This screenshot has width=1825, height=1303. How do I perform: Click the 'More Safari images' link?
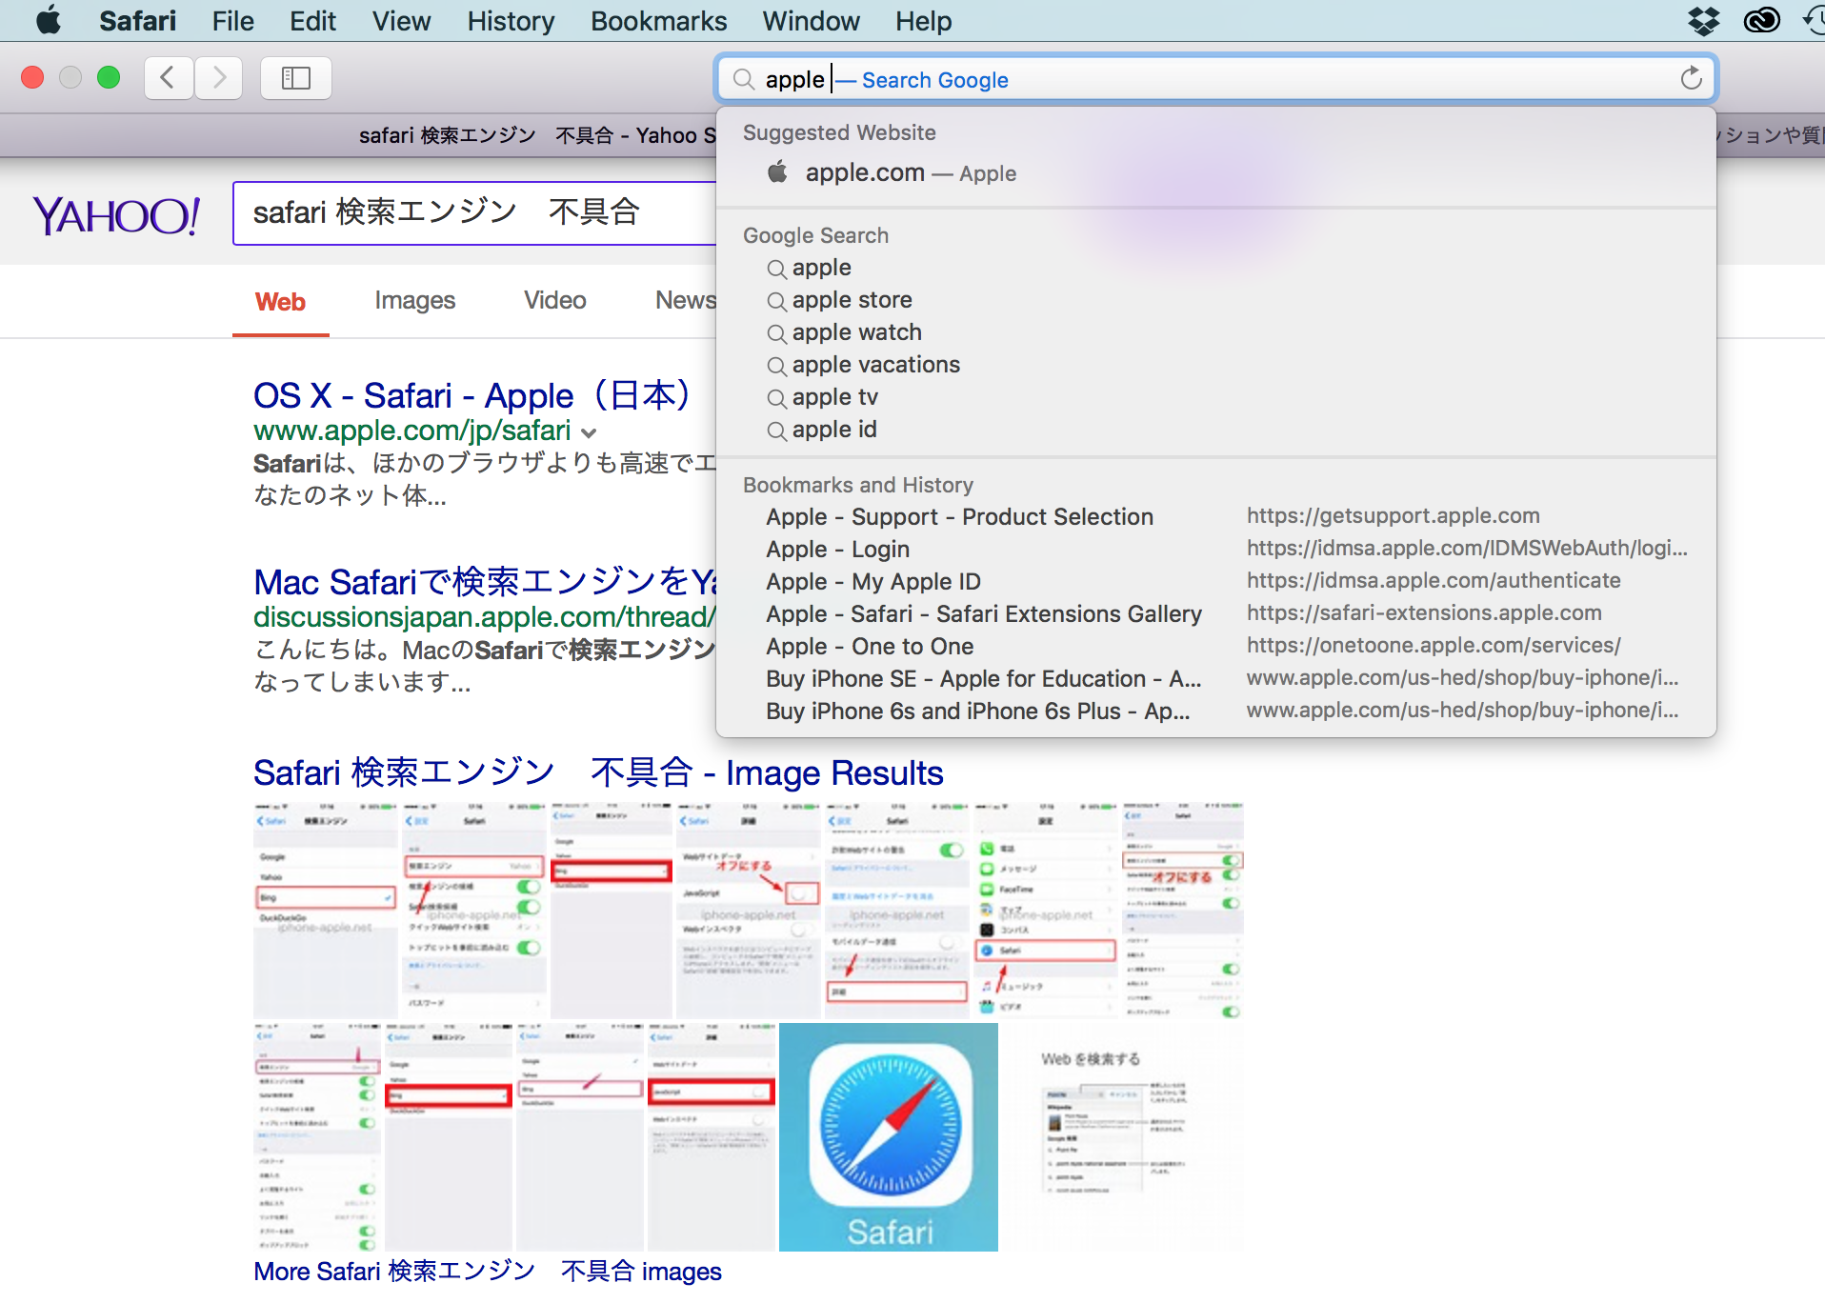click(487, 1272)
